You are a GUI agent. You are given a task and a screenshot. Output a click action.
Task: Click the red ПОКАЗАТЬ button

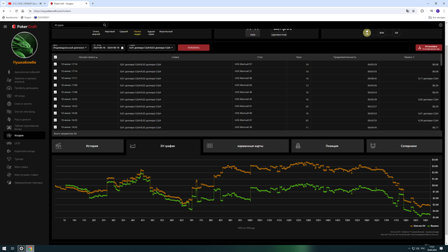(x=193, y=47)
